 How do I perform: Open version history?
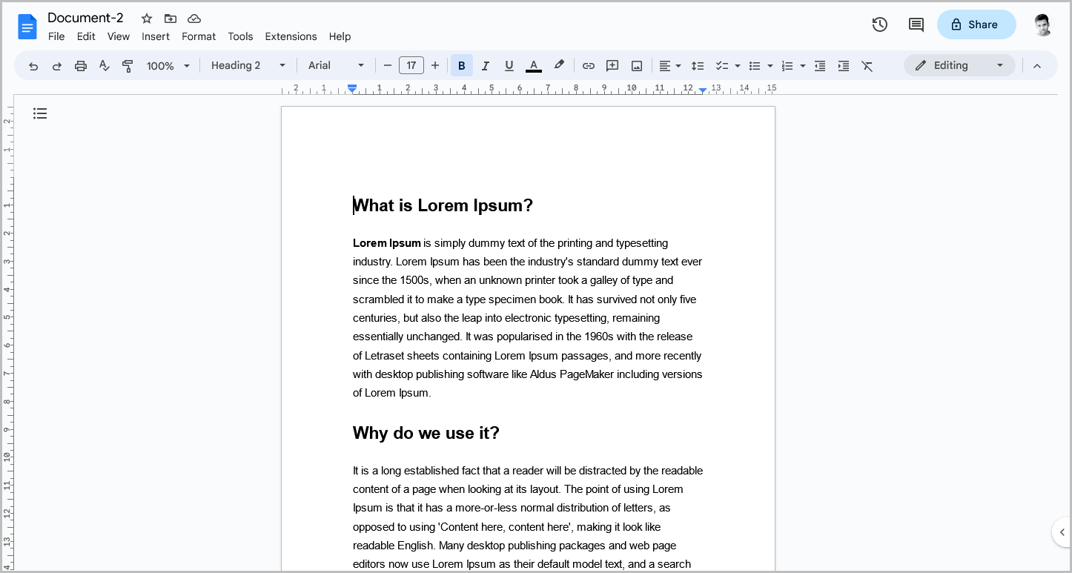coord(879,24)
